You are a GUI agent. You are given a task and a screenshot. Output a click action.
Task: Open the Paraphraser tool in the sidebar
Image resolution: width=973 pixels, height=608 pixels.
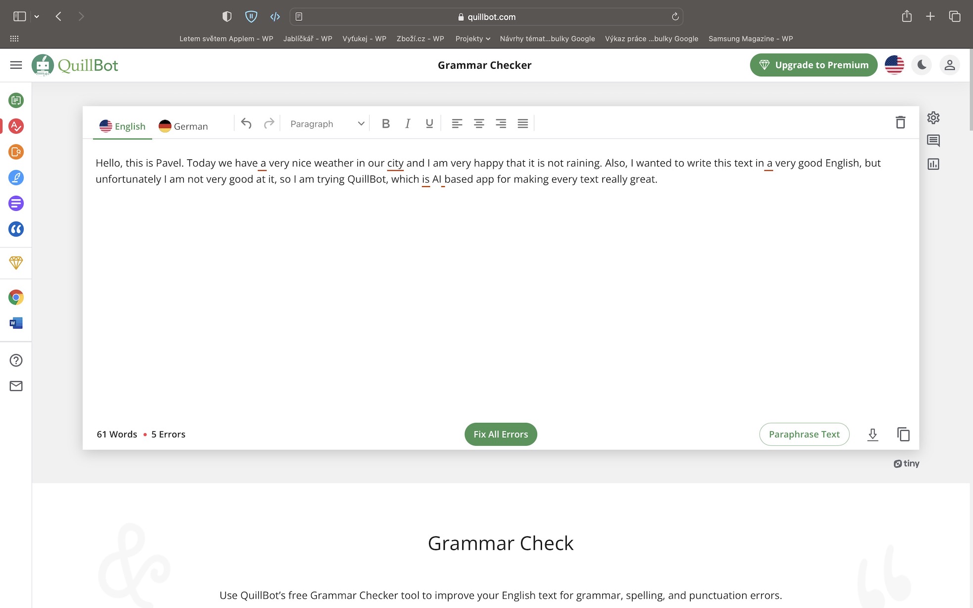pos(16,100)
